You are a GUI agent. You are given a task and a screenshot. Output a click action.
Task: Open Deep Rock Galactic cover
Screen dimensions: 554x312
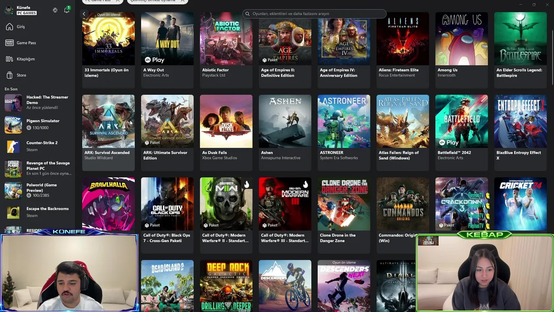click(x=226, y=286)
